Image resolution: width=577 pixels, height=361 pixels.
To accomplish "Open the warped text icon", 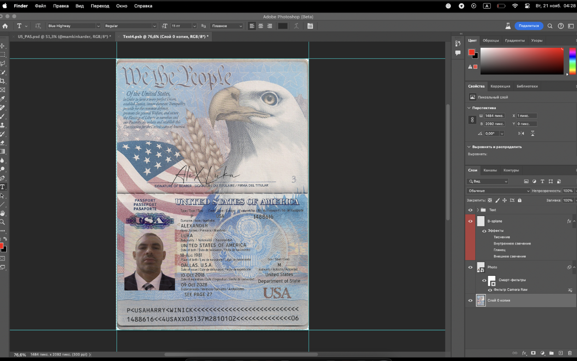I will 296,26.
